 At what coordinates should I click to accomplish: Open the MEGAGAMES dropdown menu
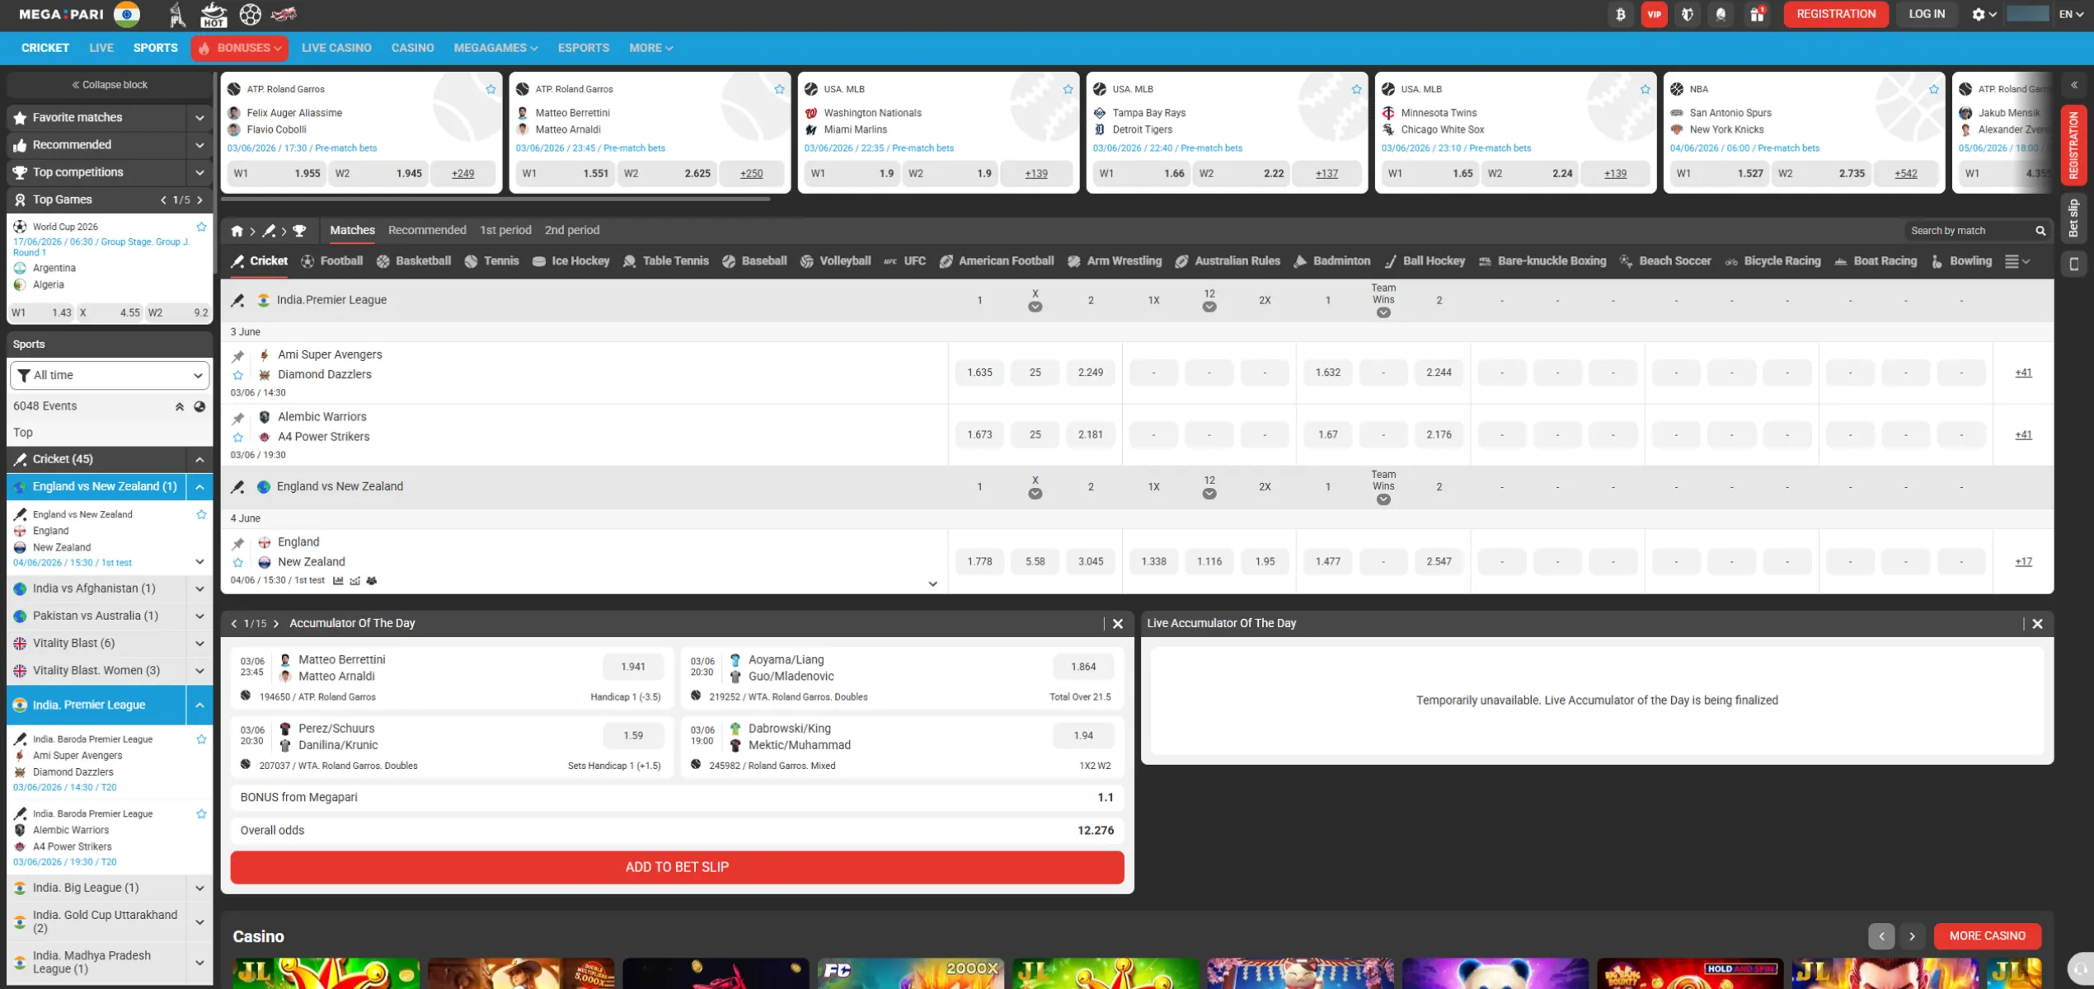point(495,48)
